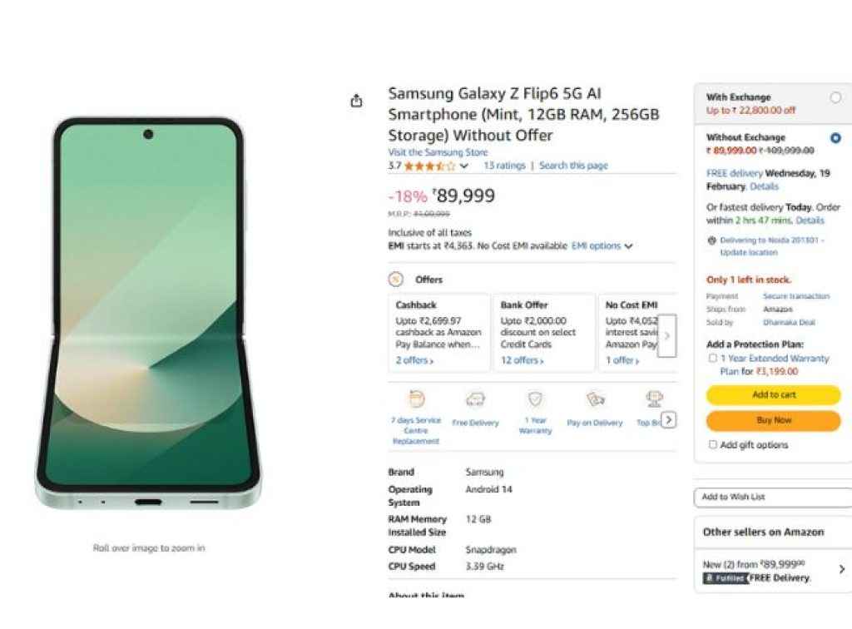Viewport: 852px width, 629px height.
Task: Click the 7 days Service Centre Replacement icon
Action: pos(416,399)
